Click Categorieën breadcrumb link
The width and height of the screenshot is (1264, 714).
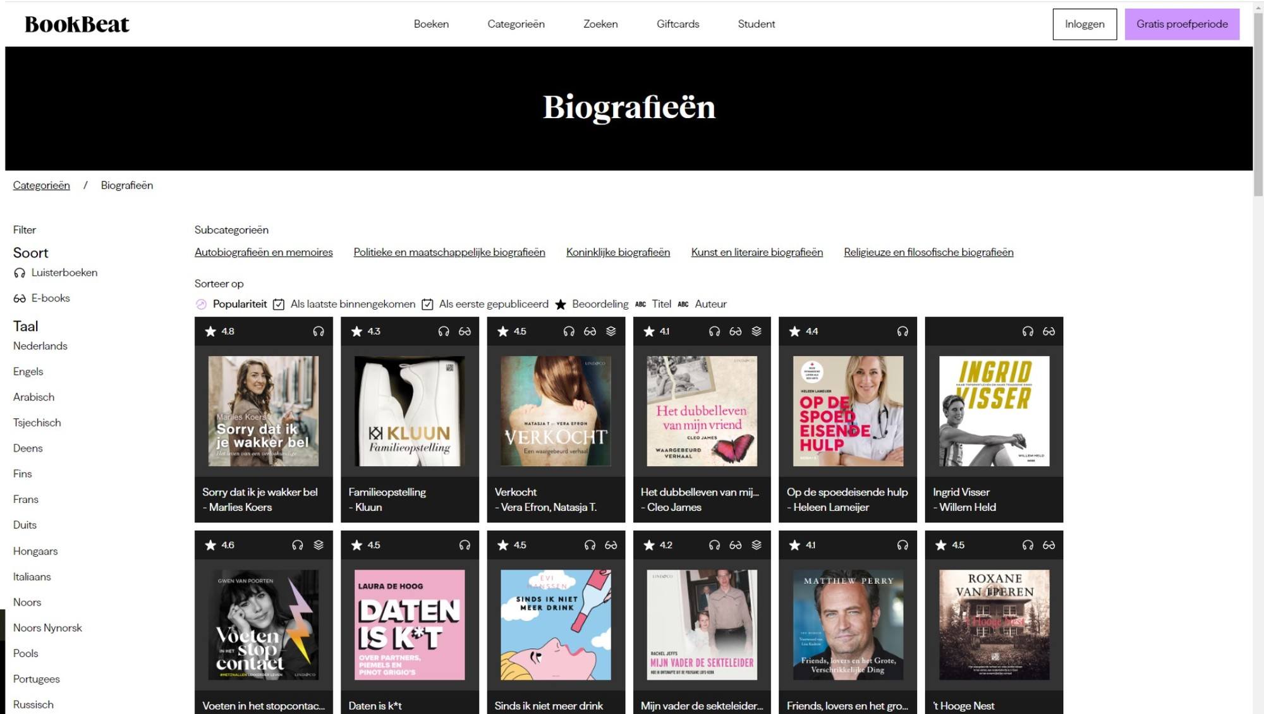(x=41, y=185)
